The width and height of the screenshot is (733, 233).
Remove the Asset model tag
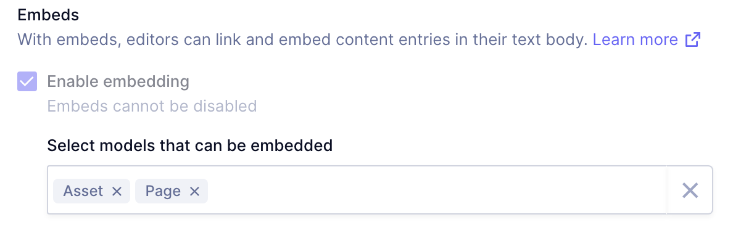click(x=117, y=191)
